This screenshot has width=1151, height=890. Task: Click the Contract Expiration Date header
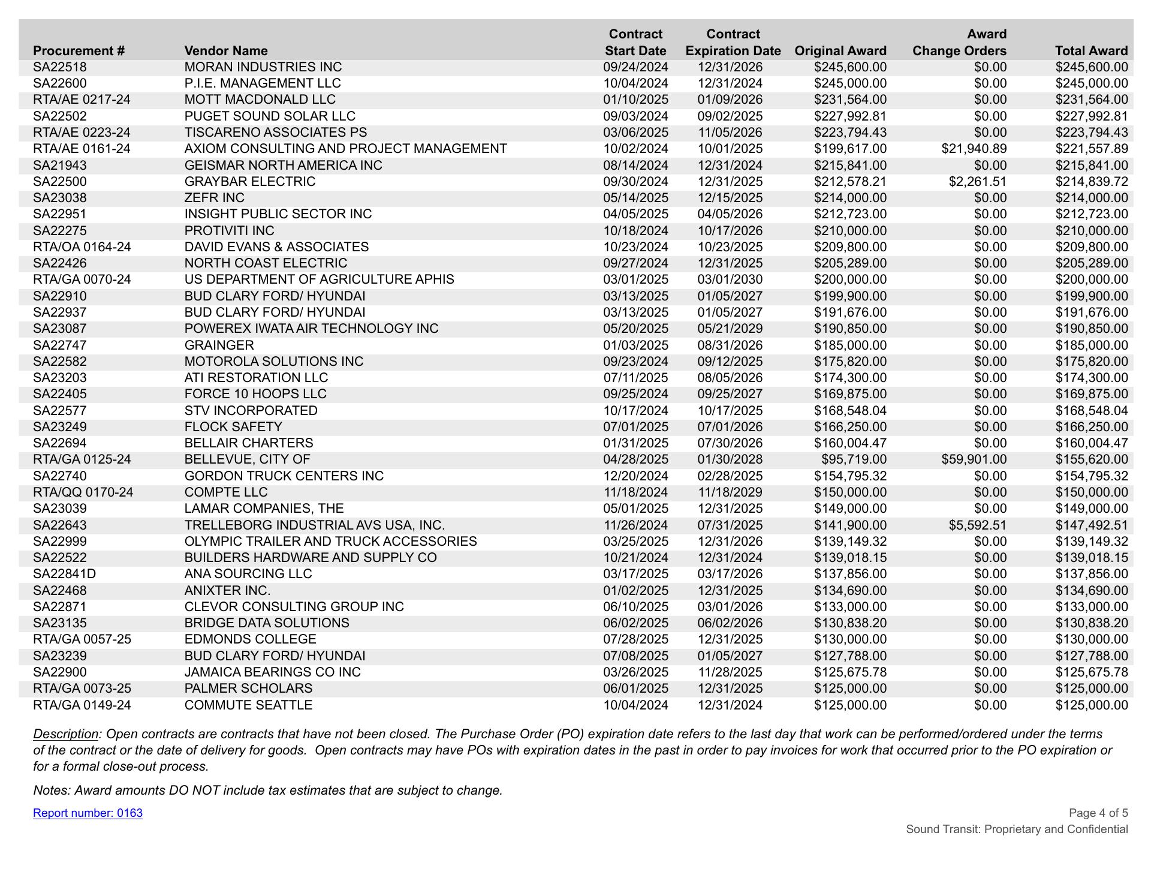pyautogui.click(x=733, y=43)
